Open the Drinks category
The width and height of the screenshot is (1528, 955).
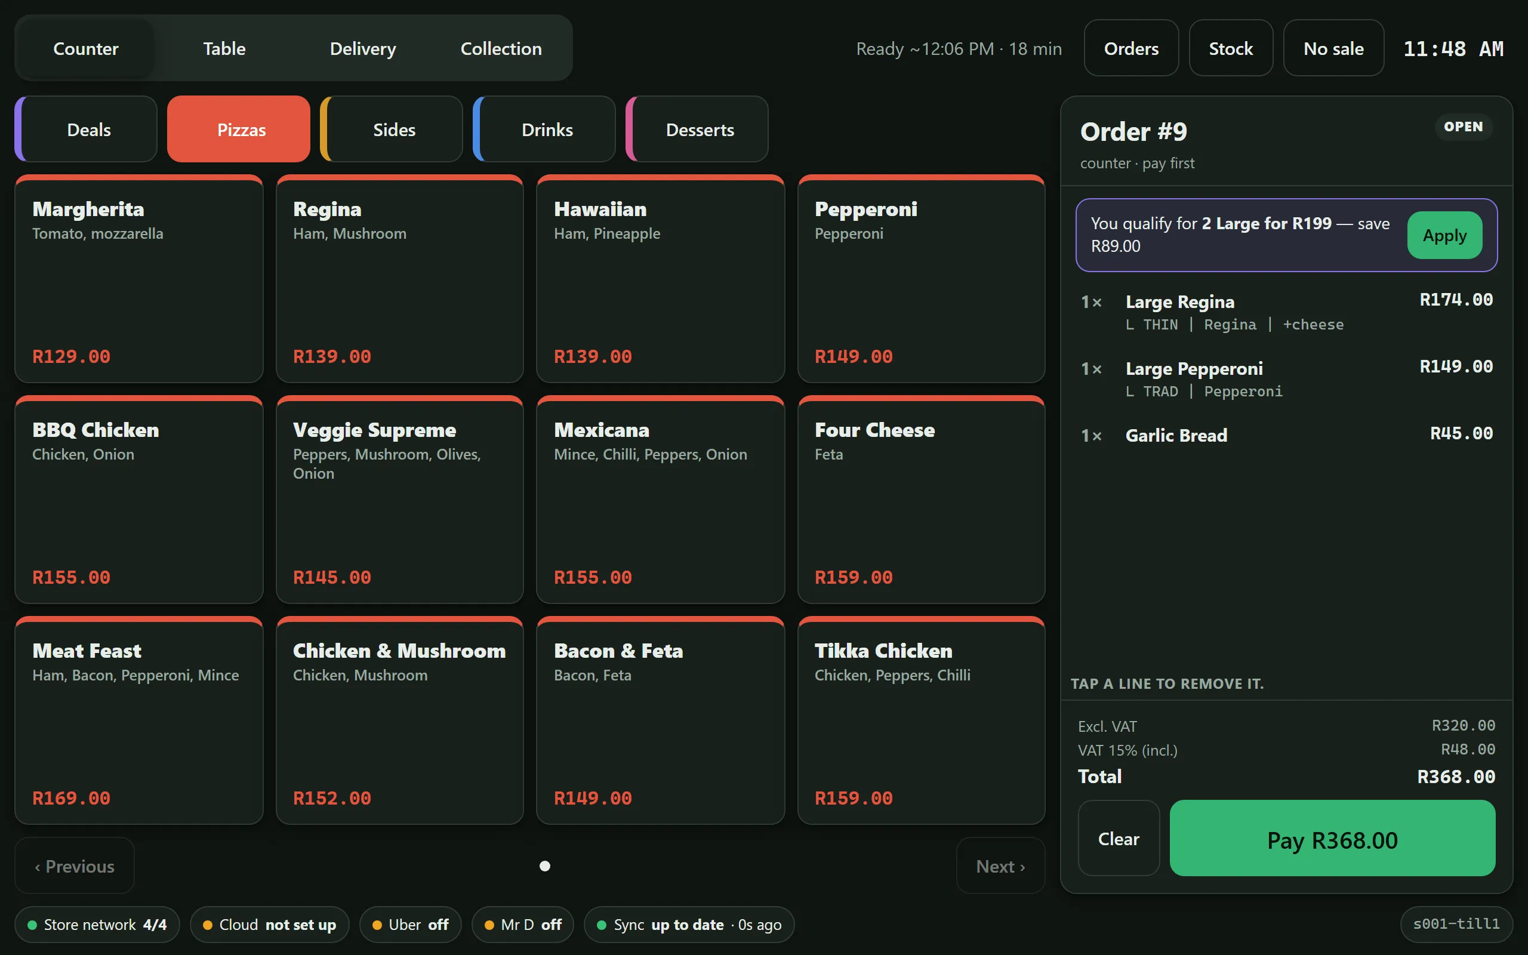[x=545, y=130]
